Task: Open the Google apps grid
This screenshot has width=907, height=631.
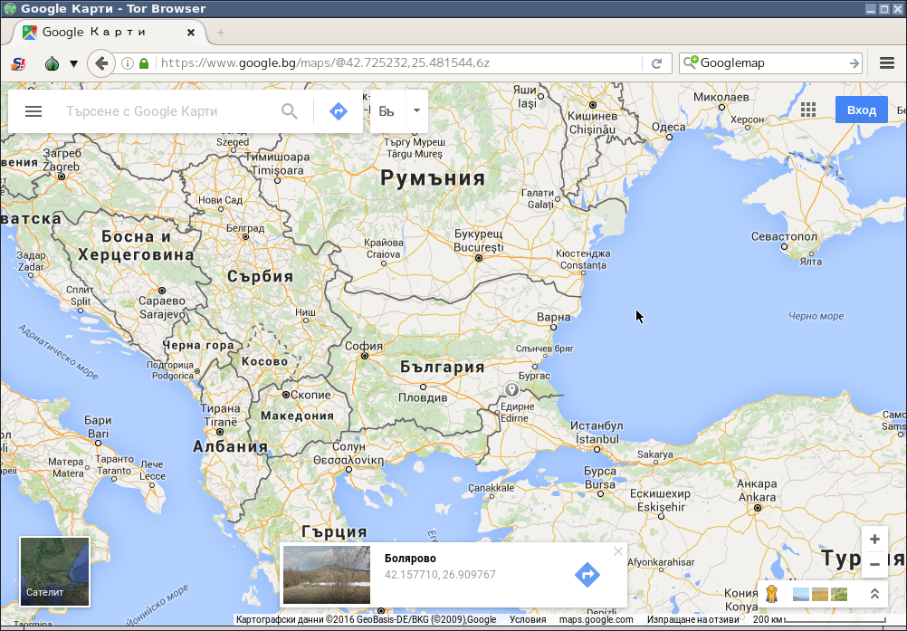Action: (x=808, y=110)
